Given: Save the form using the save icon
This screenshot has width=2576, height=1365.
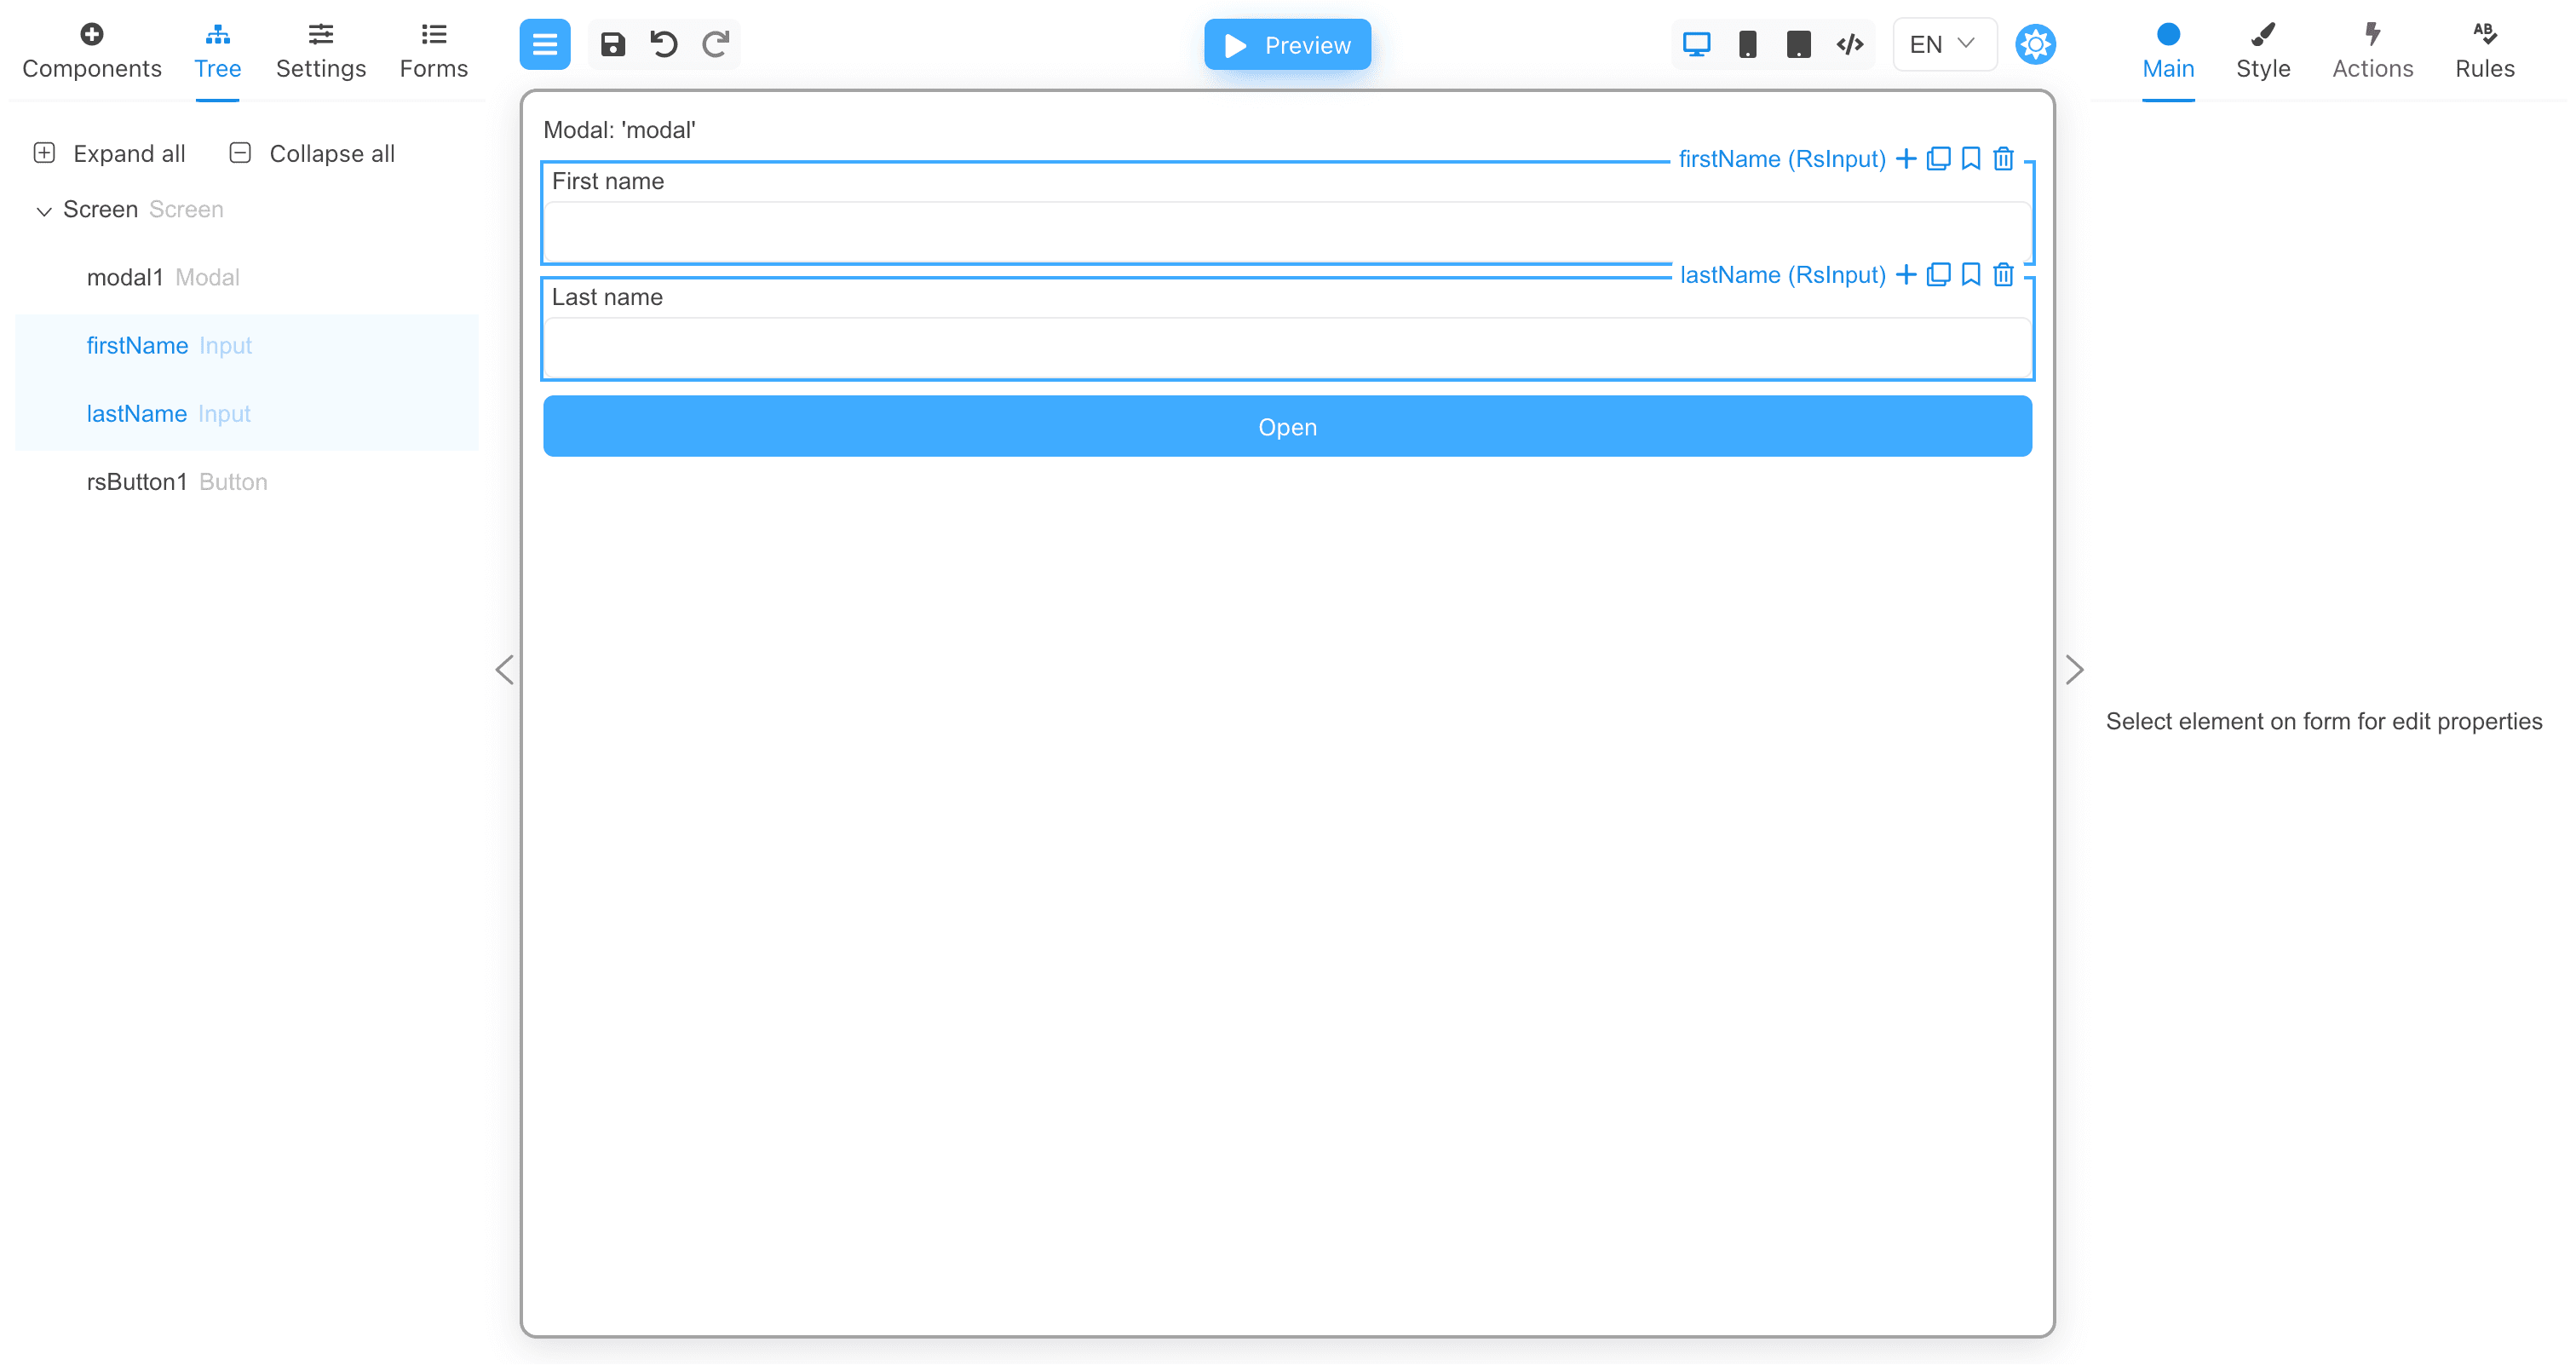Looking at the screenshot, I should coord(612,44).
